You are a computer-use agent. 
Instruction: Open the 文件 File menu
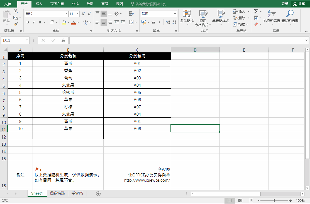point(8,4)
